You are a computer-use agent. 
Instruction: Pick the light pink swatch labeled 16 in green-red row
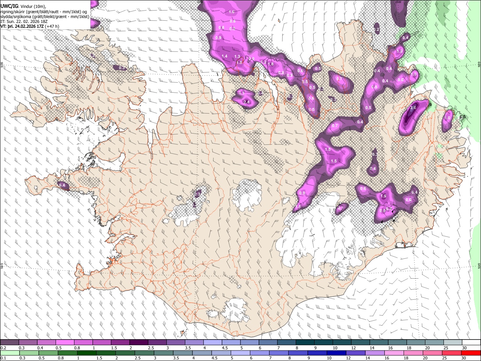394,353
